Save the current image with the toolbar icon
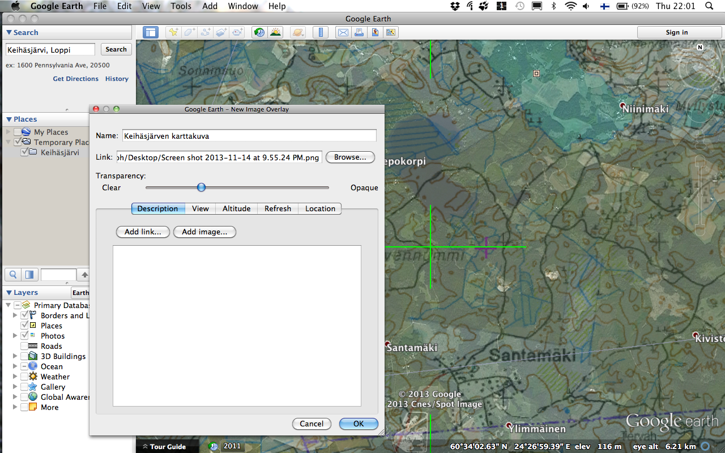 tap(390, 32)
